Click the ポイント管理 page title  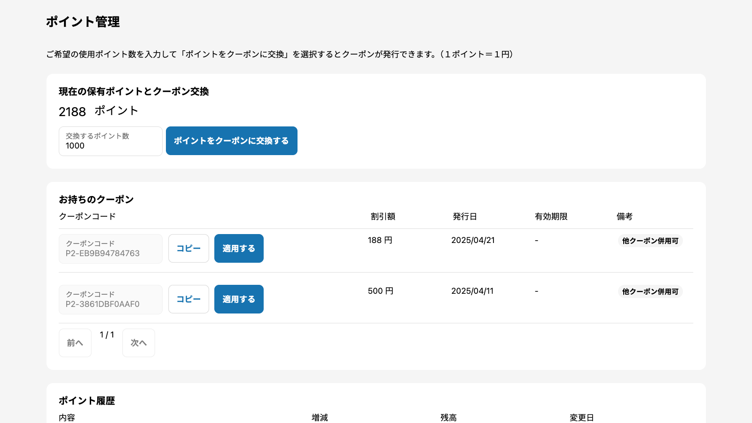83,22
